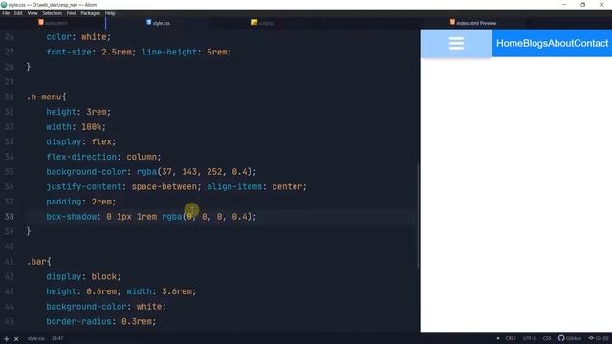The height and width of the screenshot is (344, 612).
Task: Click 'font-size' property on line 27
Action: [69, 52]
